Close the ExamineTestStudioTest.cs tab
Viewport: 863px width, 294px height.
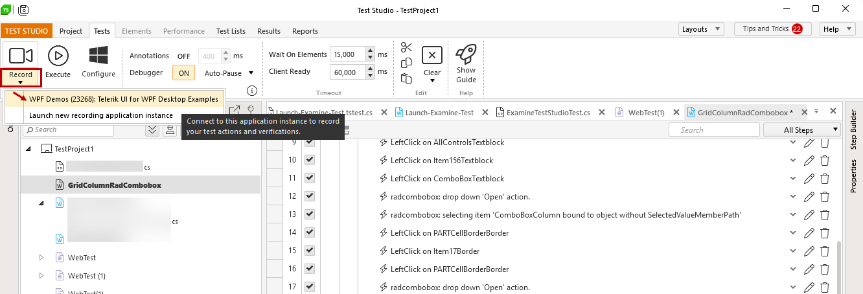click(601, 113)
